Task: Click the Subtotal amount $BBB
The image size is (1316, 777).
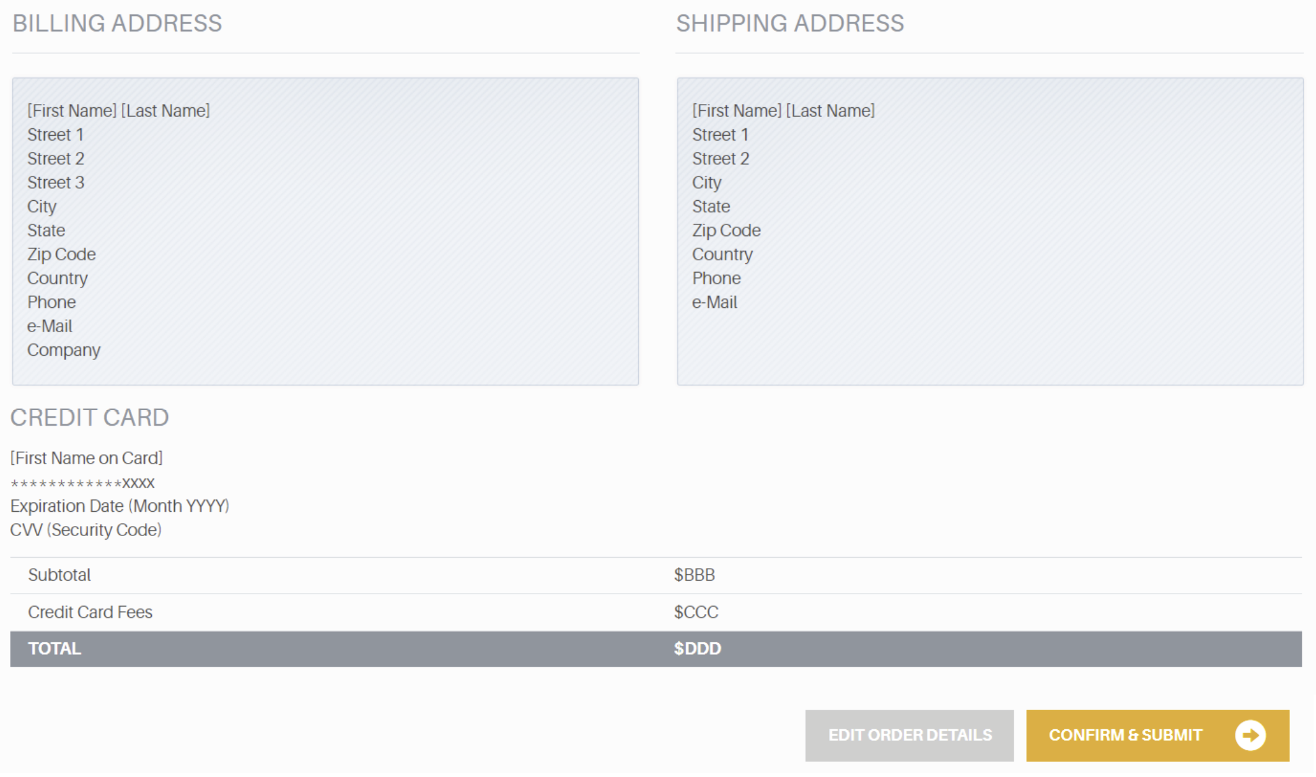Action: click(694, 575)
